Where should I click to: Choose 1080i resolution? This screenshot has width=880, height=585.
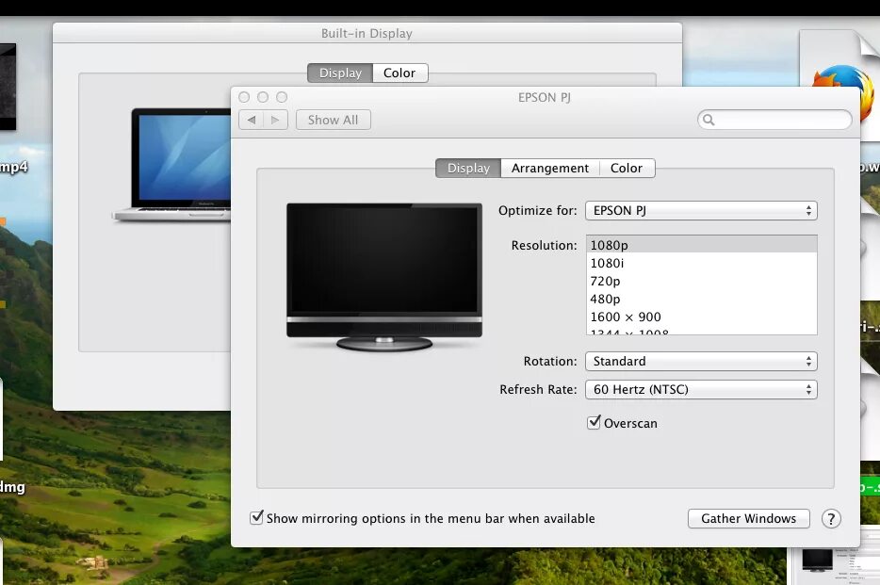pyautogui.click(x=702, y=263)
